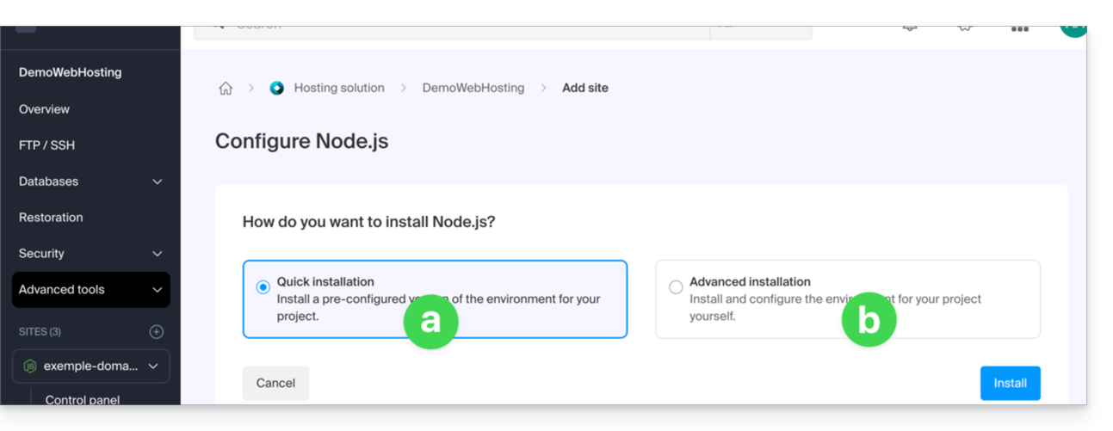Cancel the Node.js configuration

(x=275, y=383)
